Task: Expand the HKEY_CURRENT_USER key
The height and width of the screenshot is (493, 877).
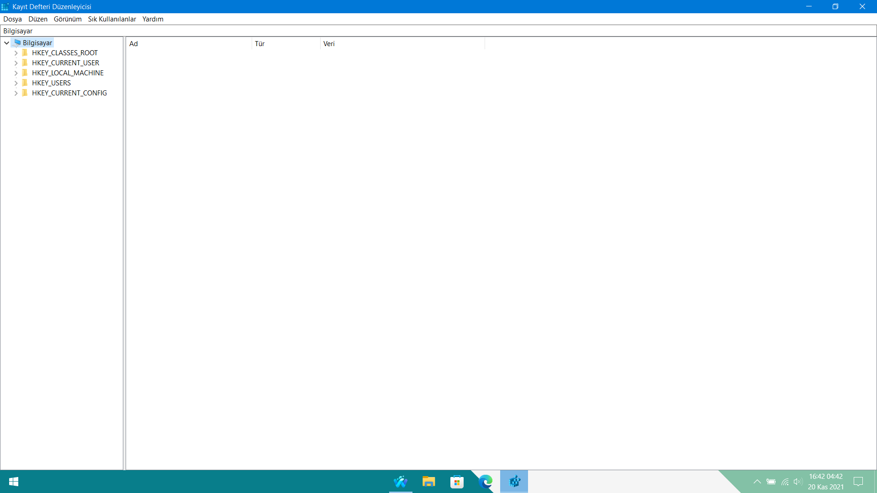Action: point(16,63)
